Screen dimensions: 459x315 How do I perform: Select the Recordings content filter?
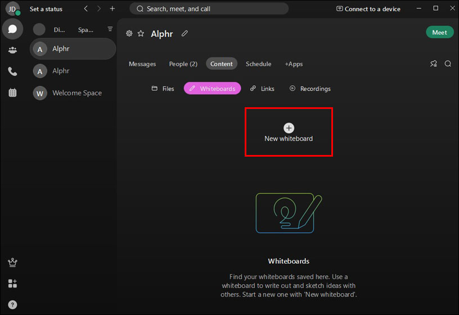click(x=310, y=89)
